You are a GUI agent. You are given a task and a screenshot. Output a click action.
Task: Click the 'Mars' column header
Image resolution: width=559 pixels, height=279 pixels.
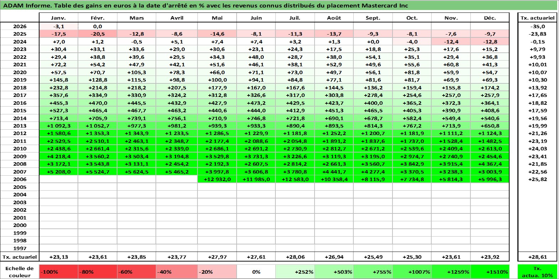tap(137, 18)
